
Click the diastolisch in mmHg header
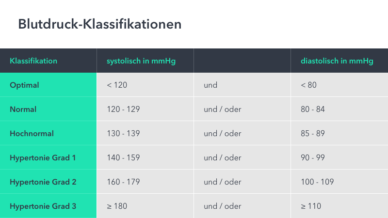(x=337, y=61)
